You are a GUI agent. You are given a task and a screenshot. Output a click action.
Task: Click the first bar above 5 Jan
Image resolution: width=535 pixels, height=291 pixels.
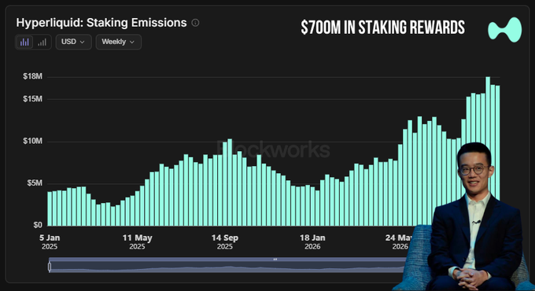(x=50, y=208)
